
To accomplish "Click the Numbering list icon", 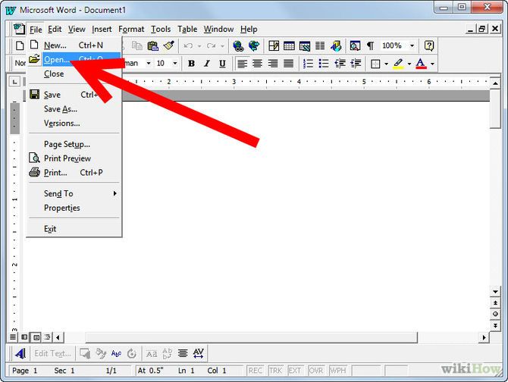I will pyautogui.click(x=308, y=63).
